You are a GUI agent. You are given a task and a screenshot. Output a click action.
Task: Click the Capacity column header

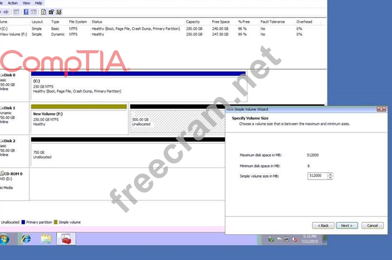tap(193, 22)
